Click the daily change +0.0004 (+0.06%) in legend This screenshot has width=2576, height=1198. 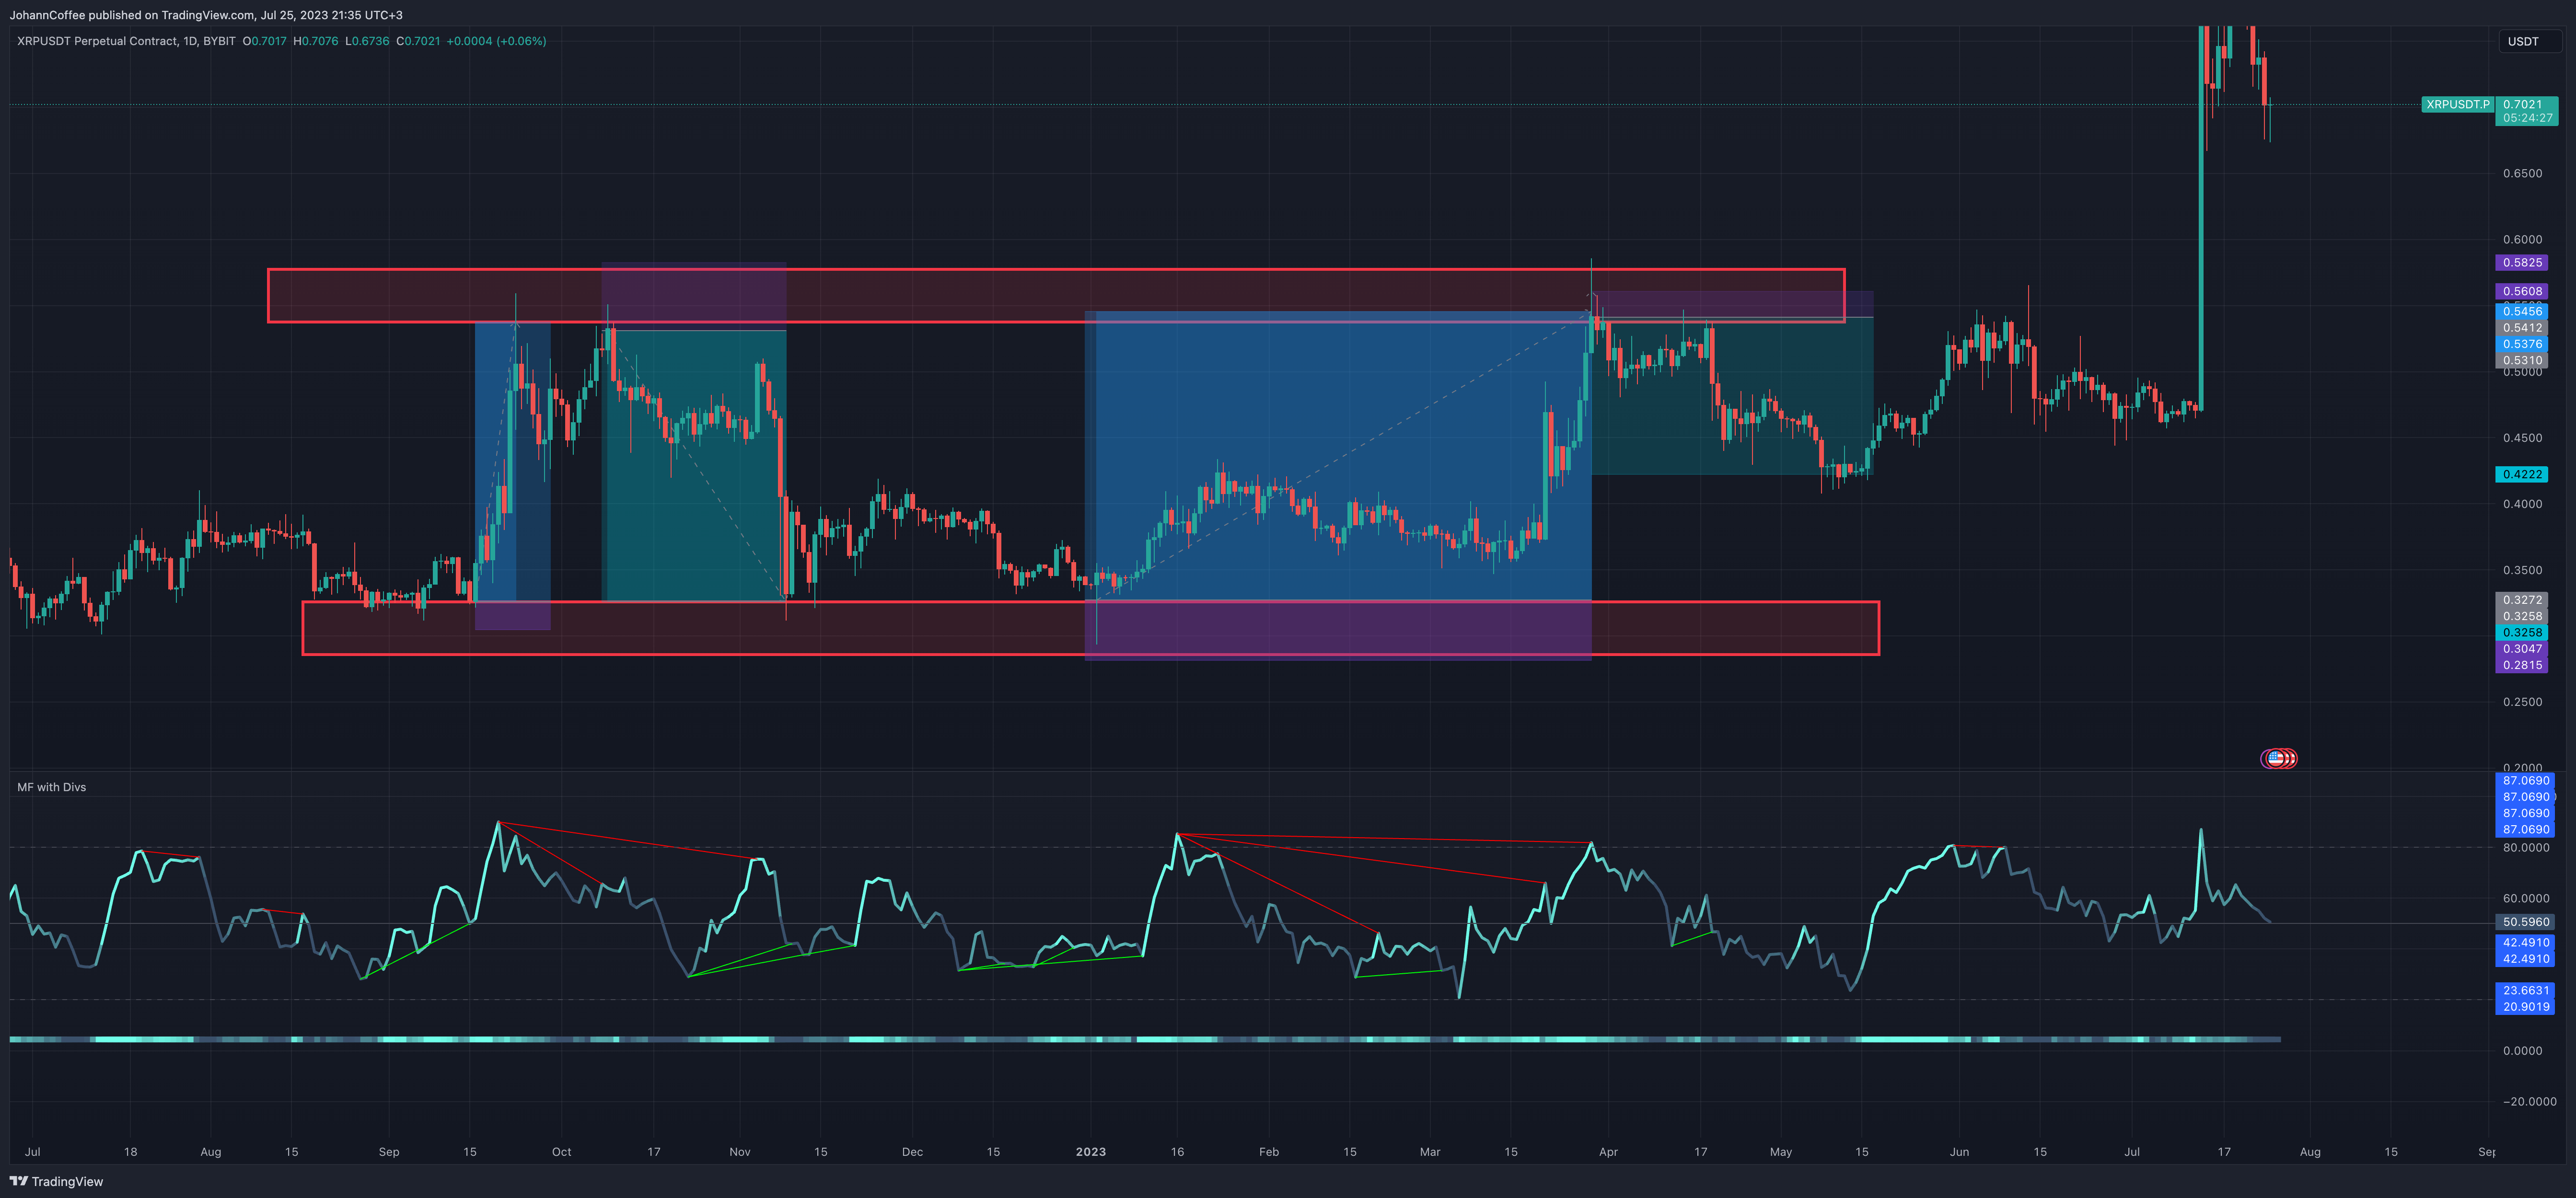(x=496, y=41)
